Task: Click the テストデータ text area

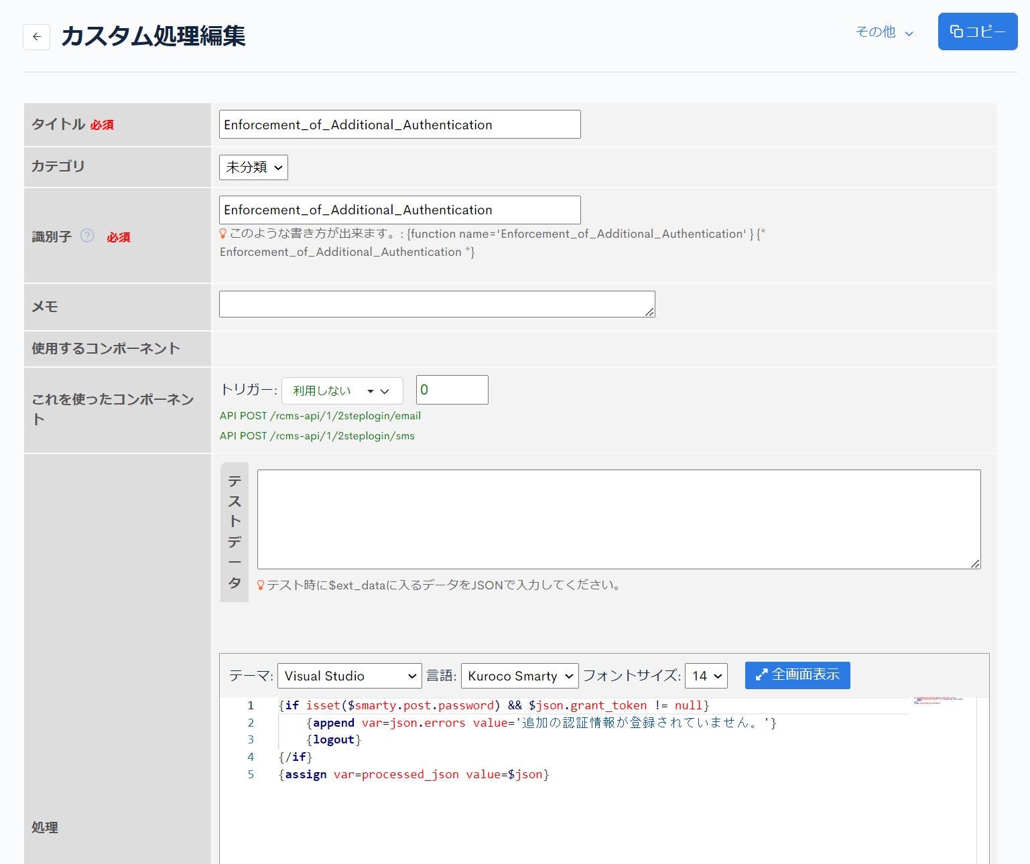Action: [619, 520]
